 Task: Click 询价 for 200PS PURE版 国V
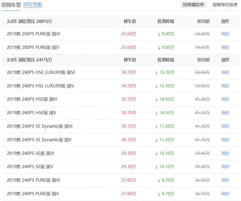pos(225,47)
